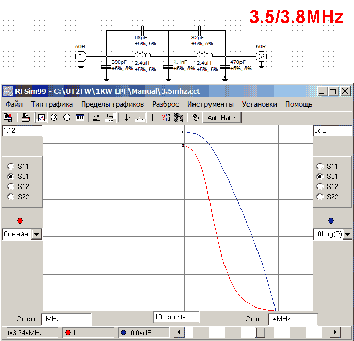Image resolution: width=354 pixels, height=341 pixels.
Task: Select left S22 radio button
Action: tap(11, 197)
